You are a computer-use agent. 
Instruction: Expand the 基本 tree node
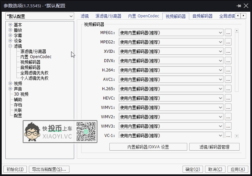(10, 25)
